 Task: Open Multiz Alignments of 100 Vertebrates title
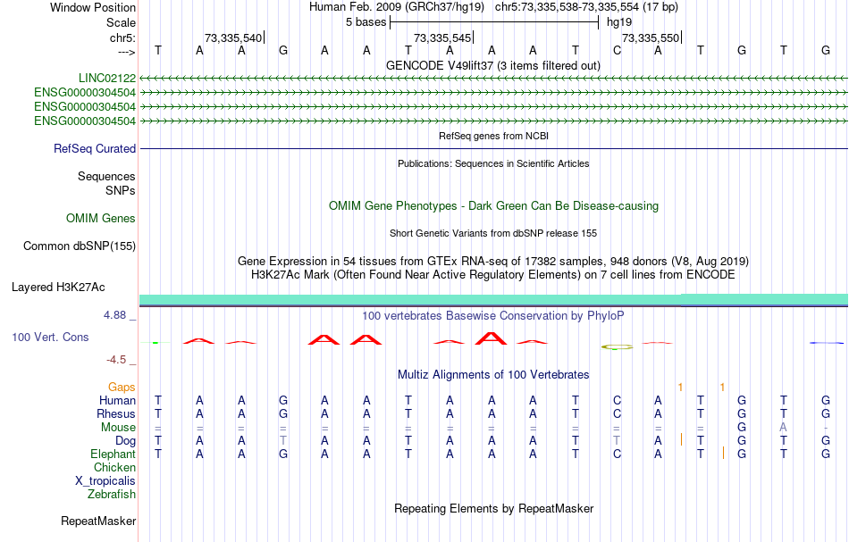point(493,375)
